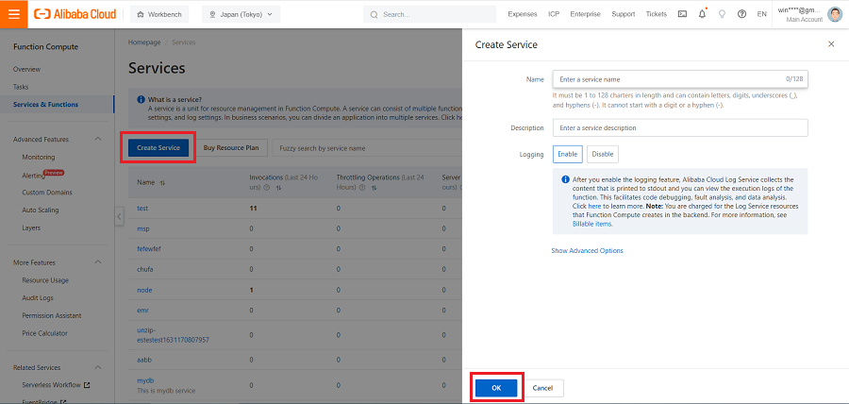This screenshot has height=404, width=849.
Task: Close the Create Service panel
Action: tap(830, 44)
